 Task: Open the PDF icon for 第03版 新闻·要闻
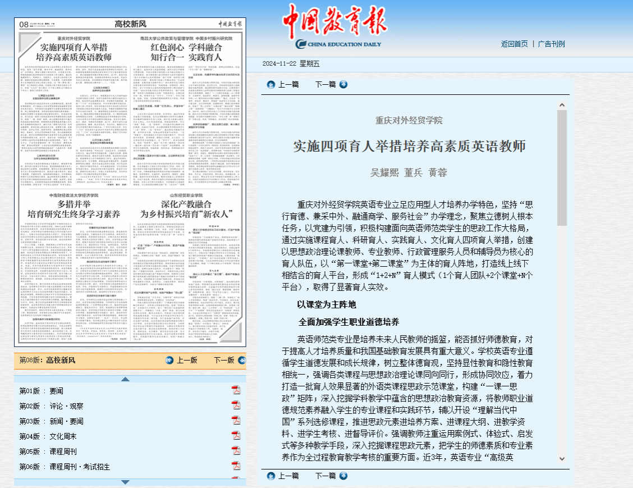tap(236, 421)
